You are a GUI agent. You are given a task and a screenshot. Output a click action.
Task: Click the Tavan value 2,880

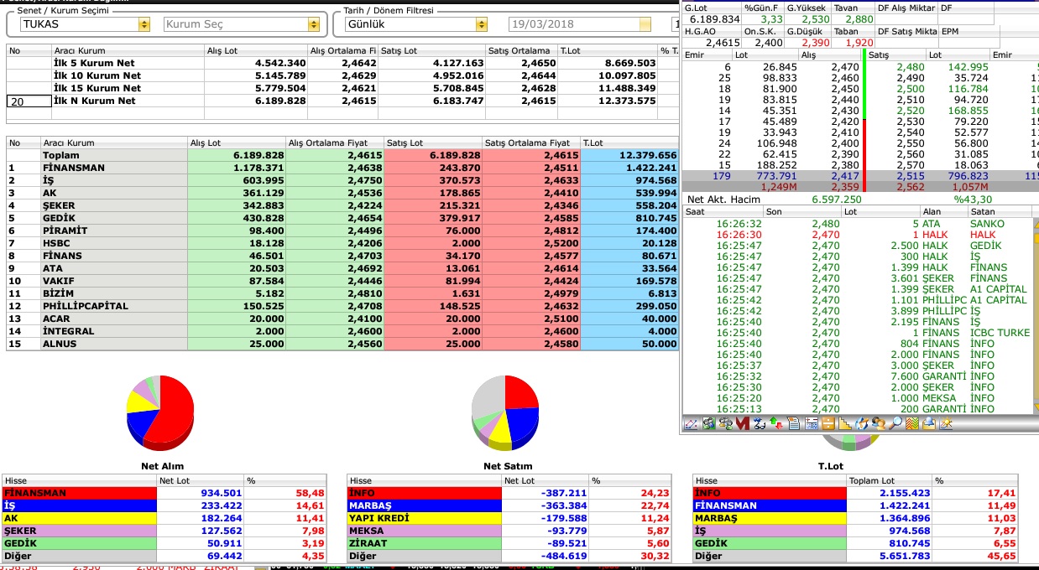pos(858,18)
